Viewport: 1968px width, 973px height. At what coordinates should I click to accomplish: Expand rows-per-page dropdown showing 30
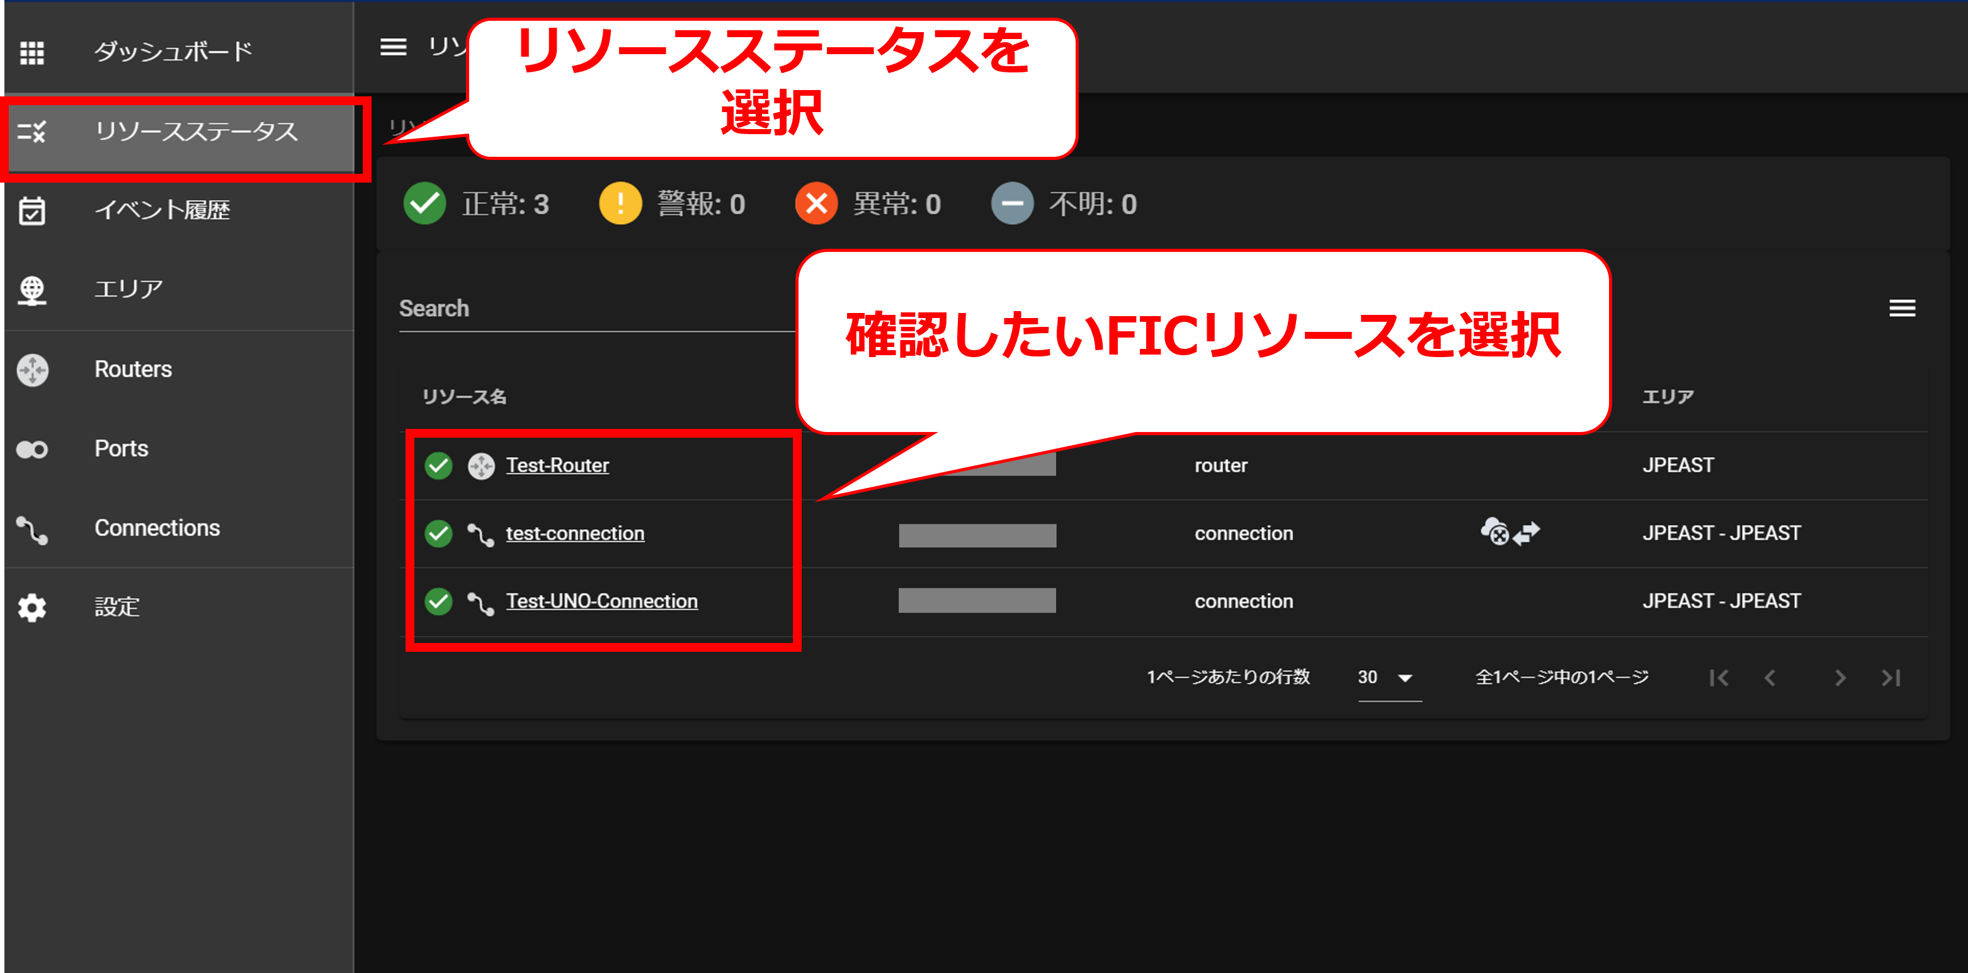coord(1388,678)
